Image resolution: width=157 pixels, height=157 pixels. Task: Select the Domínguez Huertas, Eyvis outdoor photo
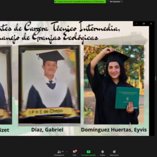[114, 85]
